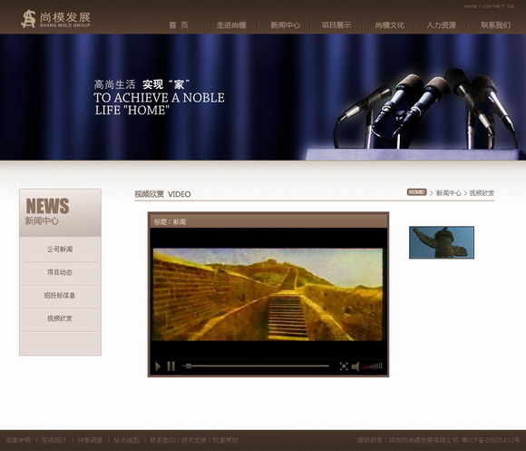
Task: Select 项目动态 in the news sidebar
Action: pyautogui.click(x=60, y=272)
